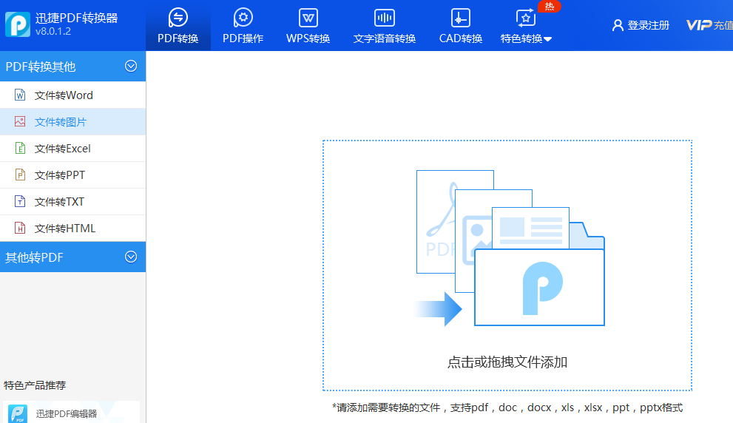The image size is (733, 423).
Task: Click the user profile icon beside 登录注册
Action: tap(618, 25)
